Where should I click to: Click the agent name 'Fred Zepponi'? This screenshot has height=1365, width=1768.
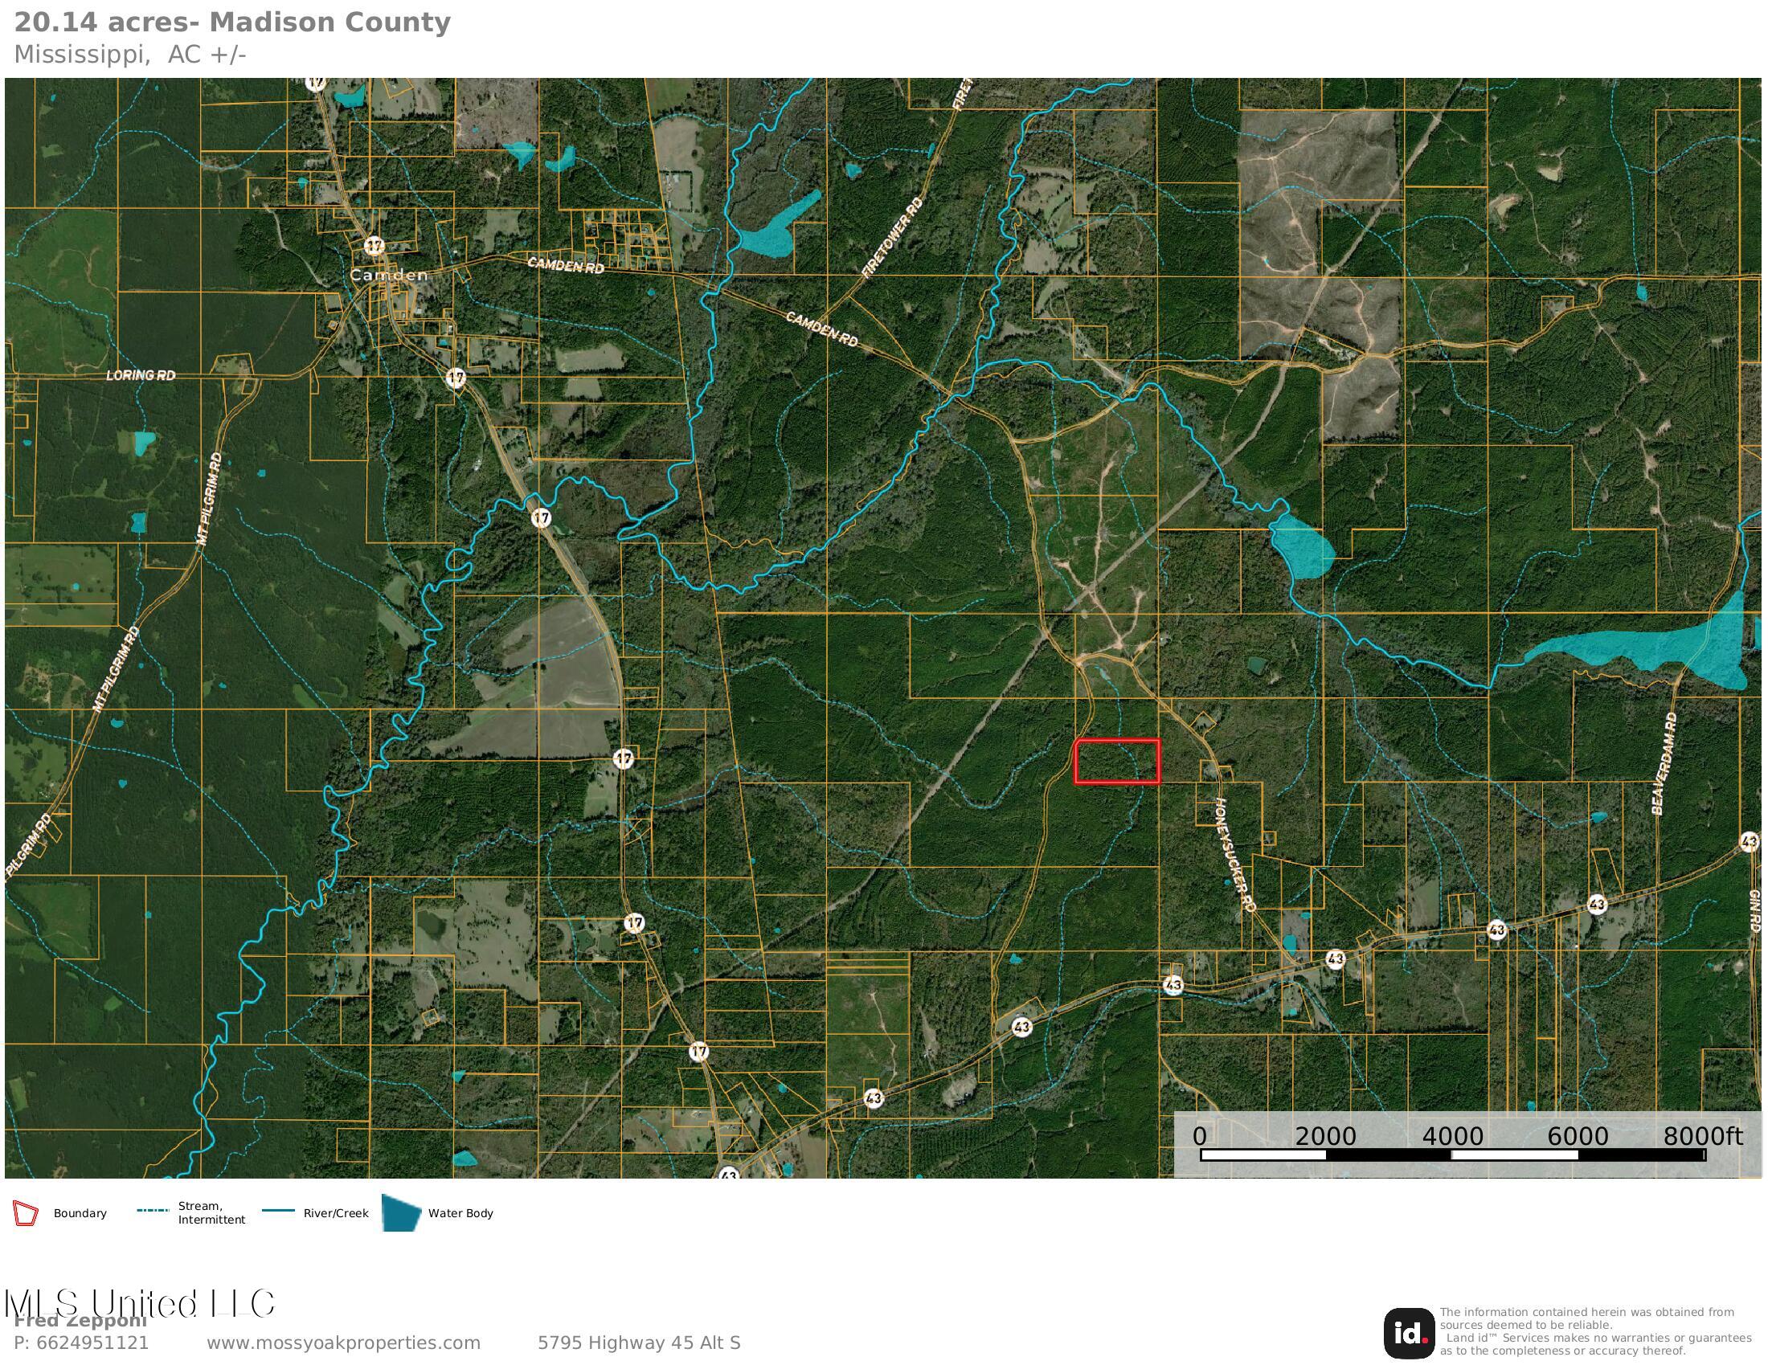pyautogui.click(x=80, y=1322)
